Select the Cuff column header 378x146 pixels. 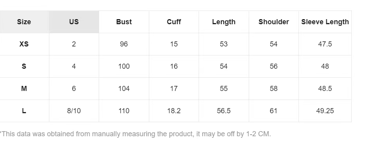click(174, 22)
